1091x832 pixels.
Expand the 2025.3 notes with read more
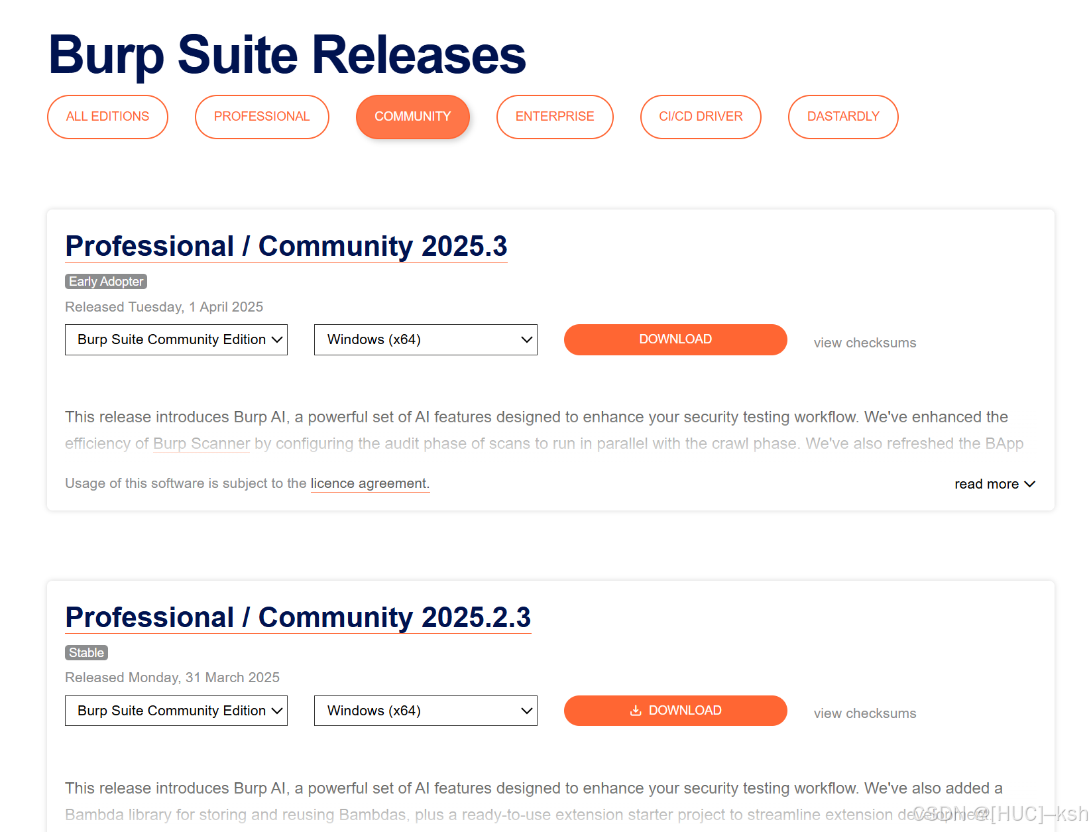[994, 484]
